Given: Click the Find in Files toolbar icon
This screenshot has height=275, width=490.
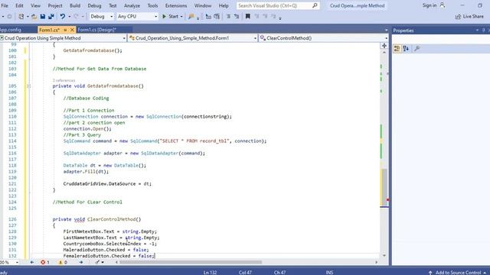Looking at the screenshot, I should 191,17.
